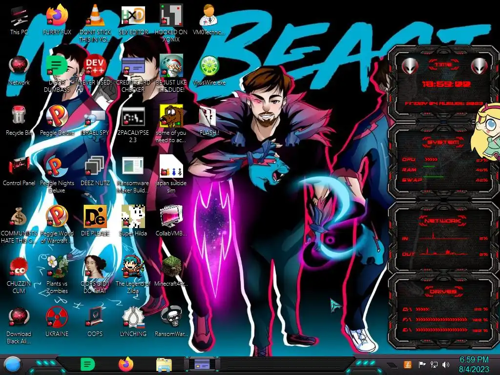Viewport: 500px width, 375px height.
Task: Launch the Peggle Deluxe shortcut
Action: [x=57, y=121]
